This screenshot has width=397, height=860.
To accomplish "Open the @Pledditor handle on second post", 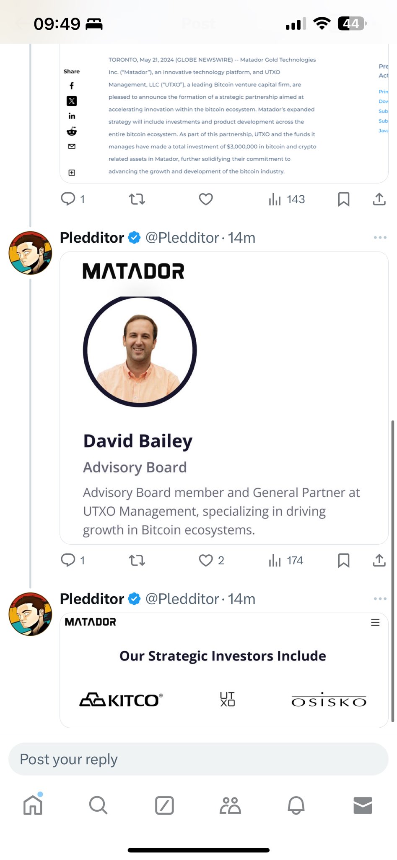I will [x=182, y=599].
